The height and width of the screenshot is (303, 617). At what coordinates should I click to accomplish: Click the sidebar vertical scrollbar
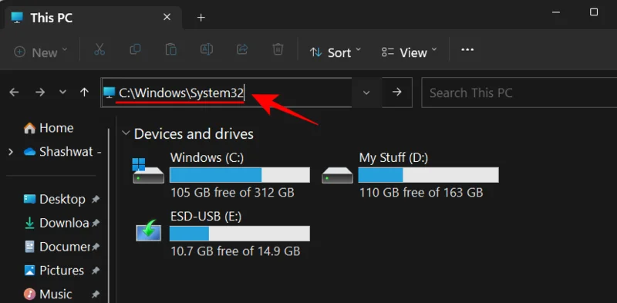(x=109, y=215)
